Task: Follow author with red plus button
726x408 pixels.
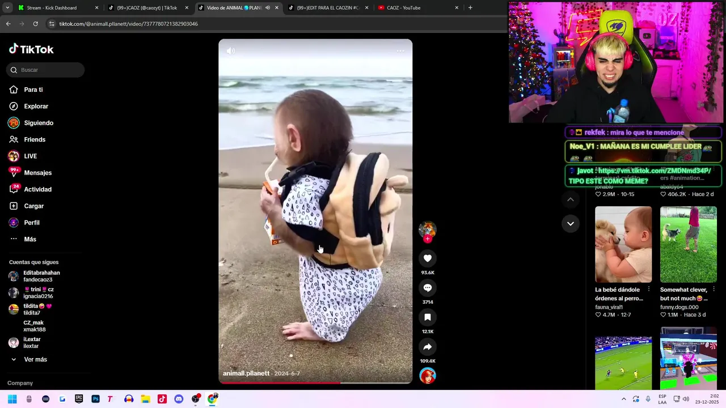Action: tap(428, 239)
